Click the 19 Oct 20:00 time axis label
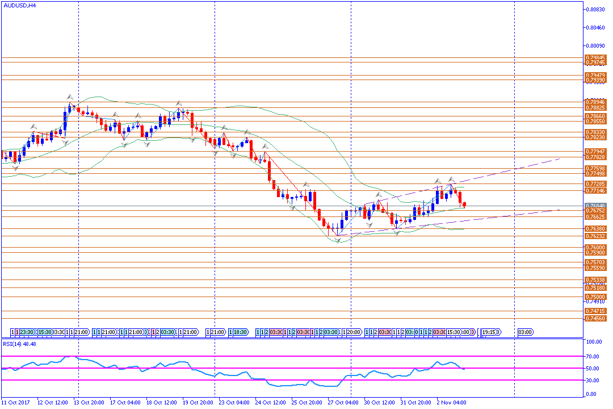613x409 pixels. click(x=198, y=402)
